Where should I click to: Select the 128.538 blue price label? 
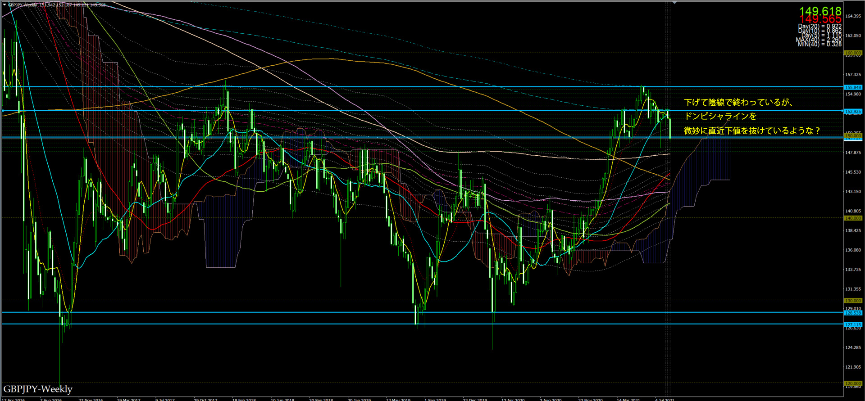tap(852, 313)
